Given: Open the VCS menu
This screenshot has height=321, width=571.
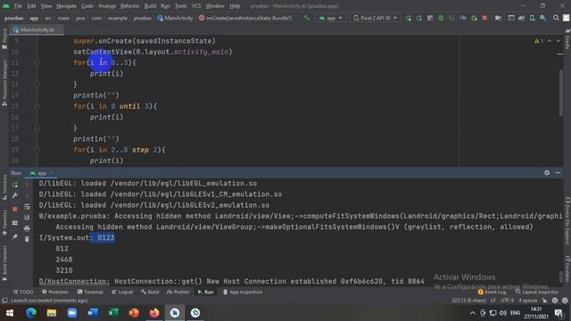Looking at the screenshot, I should pos(196,6).
